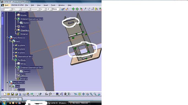Select the Fit All In view icon

[x=80, y=94]
